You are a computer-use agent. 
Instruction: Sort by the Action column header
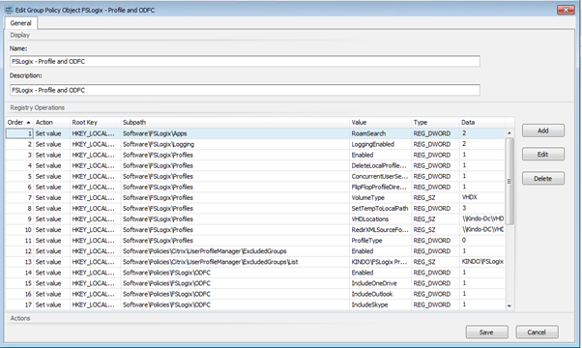coord(51,122)
